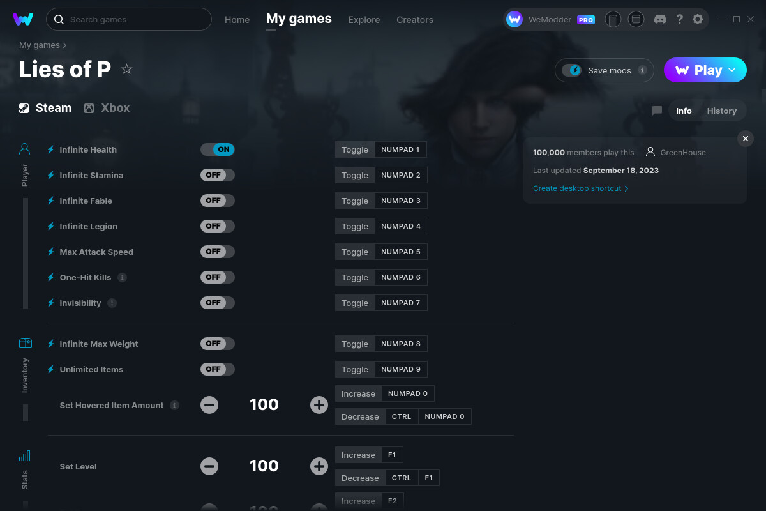Change the NUMPAD 1 hotkey for Infinite Health
This screenshot has width=766, height=511.
point(400,149)
